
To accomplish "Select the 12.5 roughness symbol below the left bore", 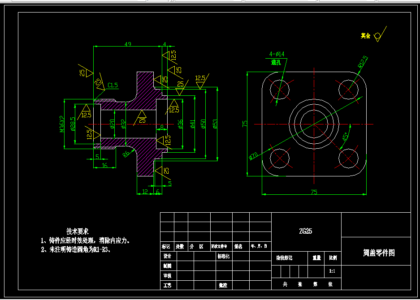I will click(x=89, y=133).
